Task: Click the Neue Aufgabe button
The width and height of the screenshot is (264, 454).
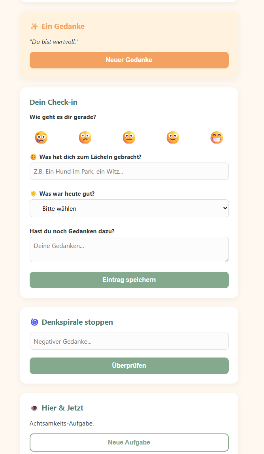Action: [129, 442]
